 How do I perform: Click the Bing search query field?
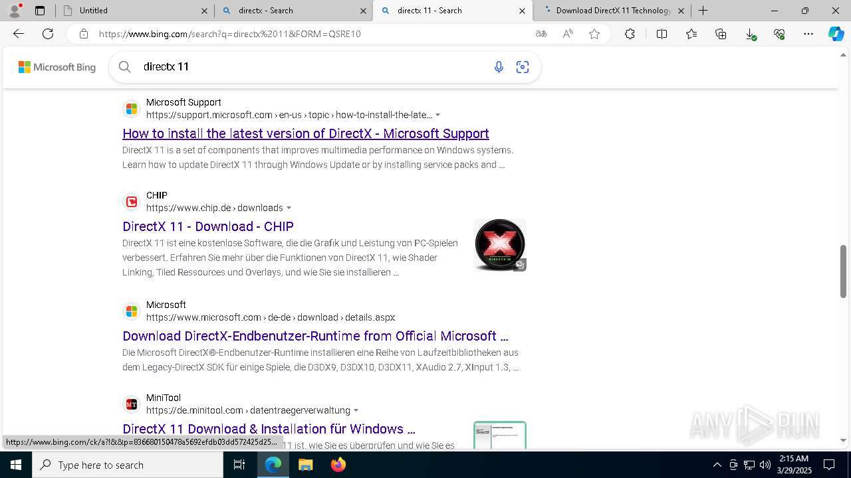[312, 67]
